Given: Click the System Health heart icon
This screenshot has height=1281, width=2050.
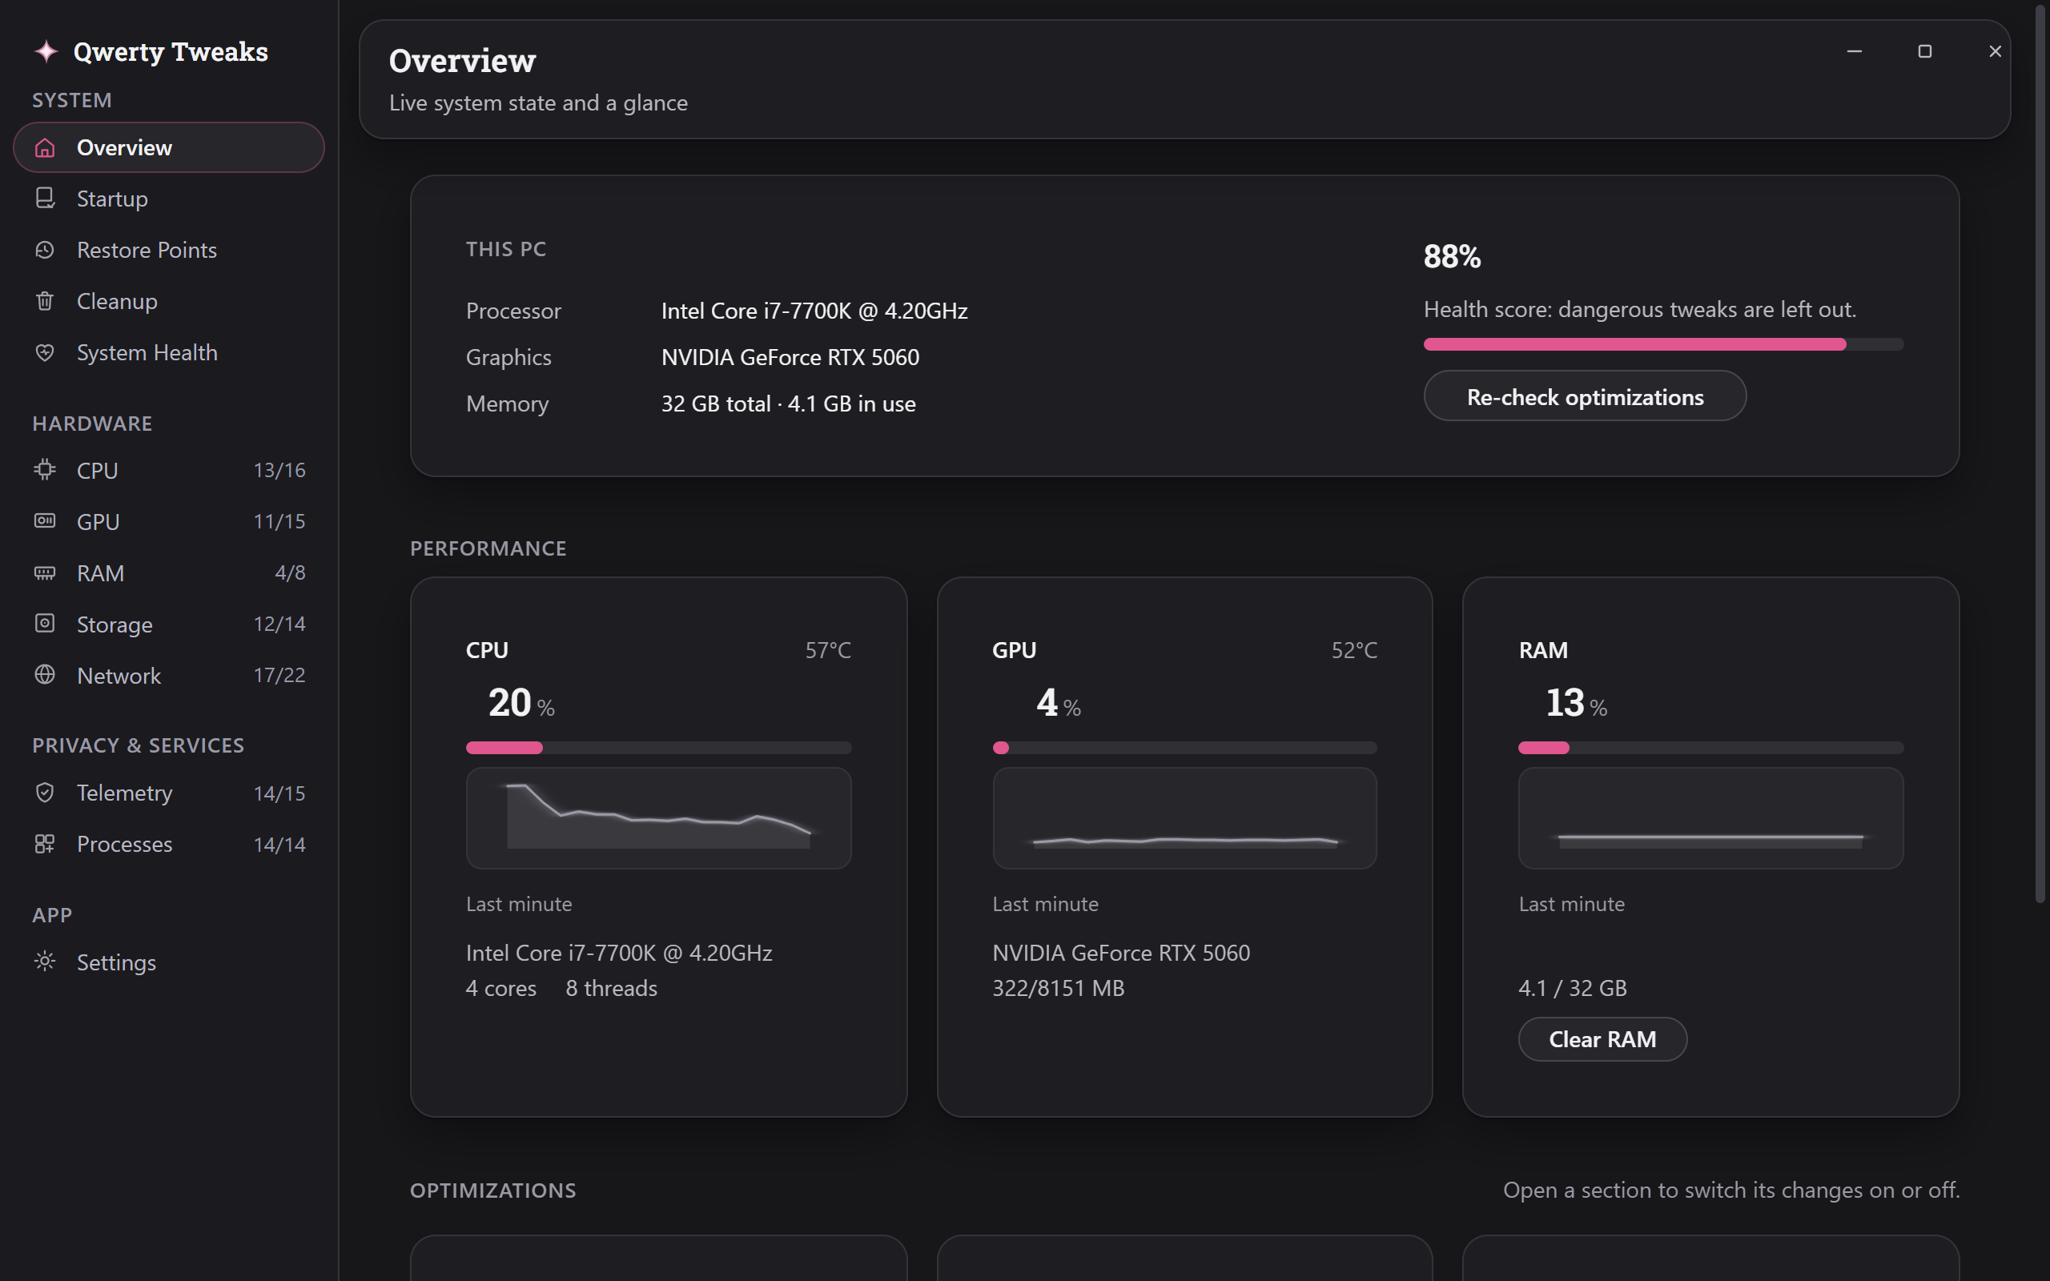Looking at the screenshot, I should click(45, 352).
